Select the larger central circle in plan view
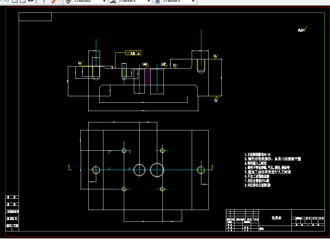This screenshot has height=239, width=330. click(x=157, y=170)
